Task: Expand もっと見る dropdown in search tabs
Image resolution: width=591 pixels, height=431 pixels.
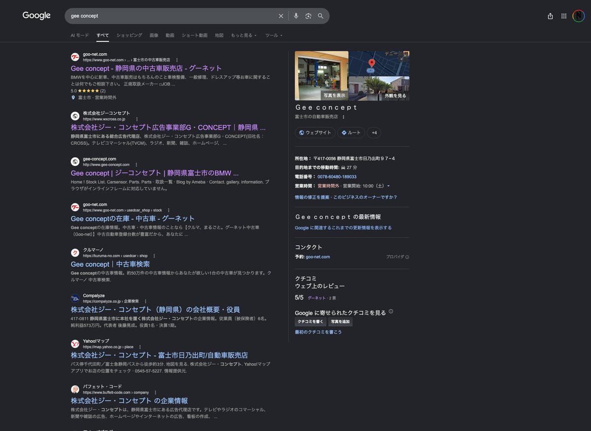Action: point(244,35)
